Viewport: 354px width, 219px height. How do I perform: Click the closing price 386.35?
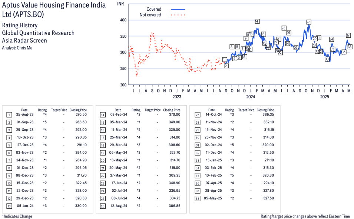click(x=268, y=114)
